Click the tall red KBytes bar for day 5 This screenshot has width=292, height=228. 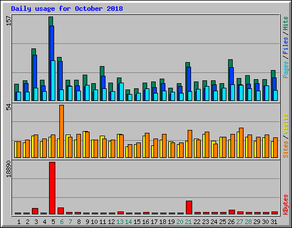(x=52, y=188)
